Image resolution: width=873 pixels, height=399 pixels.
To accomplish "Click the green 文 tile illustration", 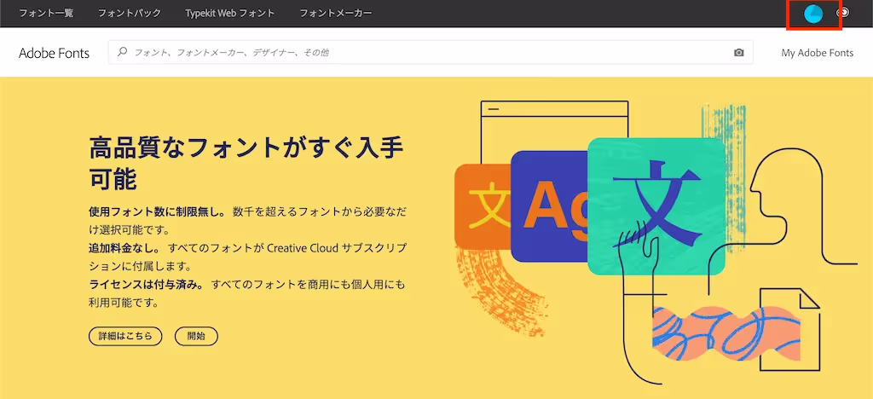I will 656,206.
